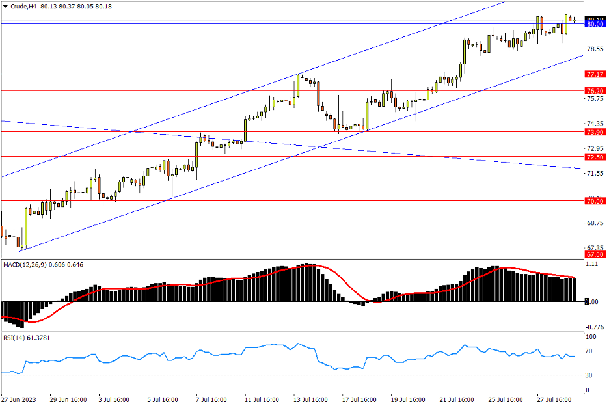Select the blue 80.00 price level label

coord(595,24)
